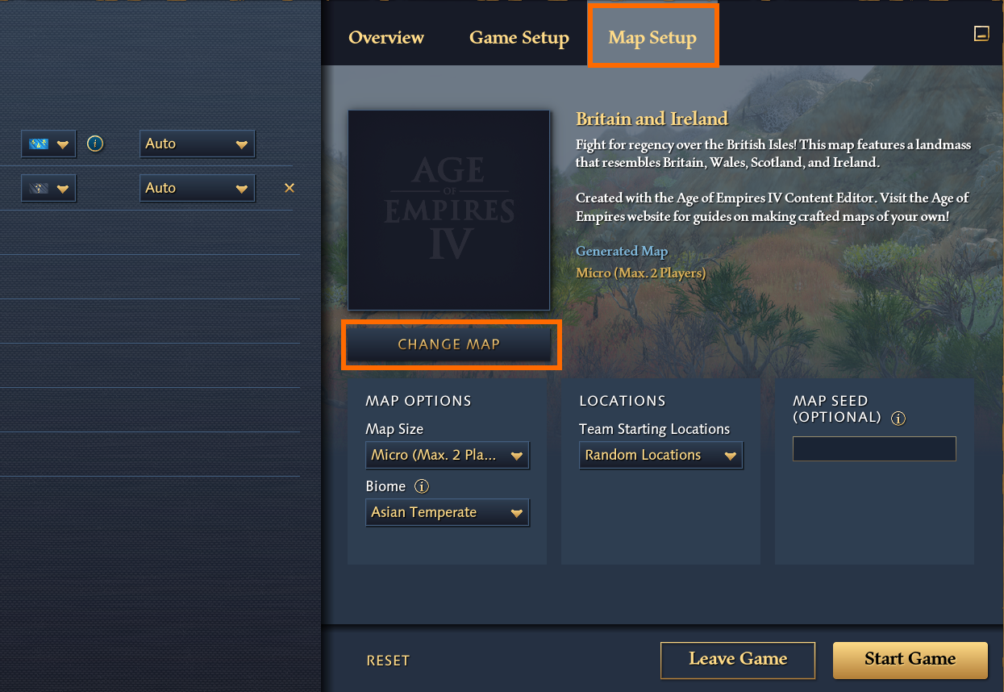Open the Random Locations dropdown
Viewport: 1004px width, 692px height.
(661, 455)
